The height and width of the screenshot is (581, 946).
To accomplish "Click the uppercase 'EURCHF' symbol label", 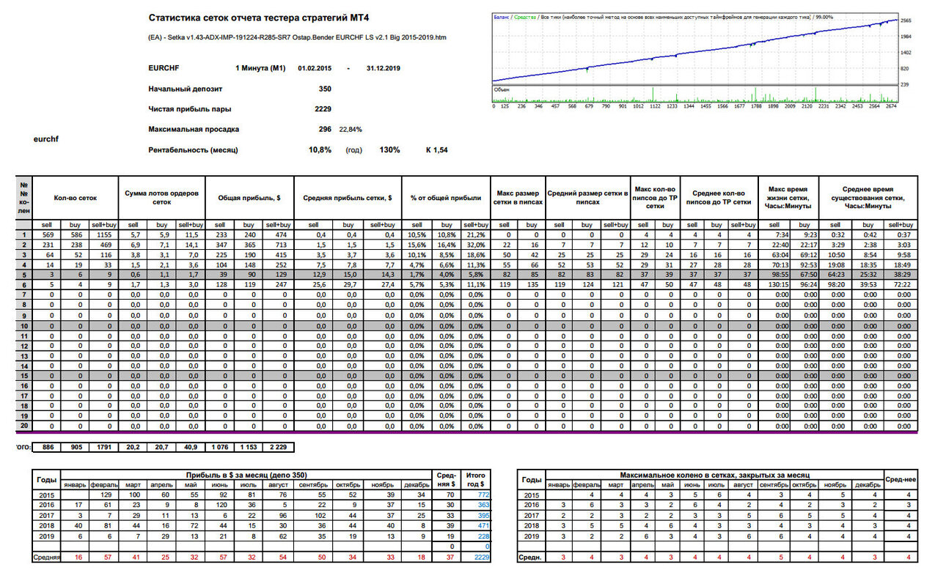I will pyautogui.click(x=164, y=68).
